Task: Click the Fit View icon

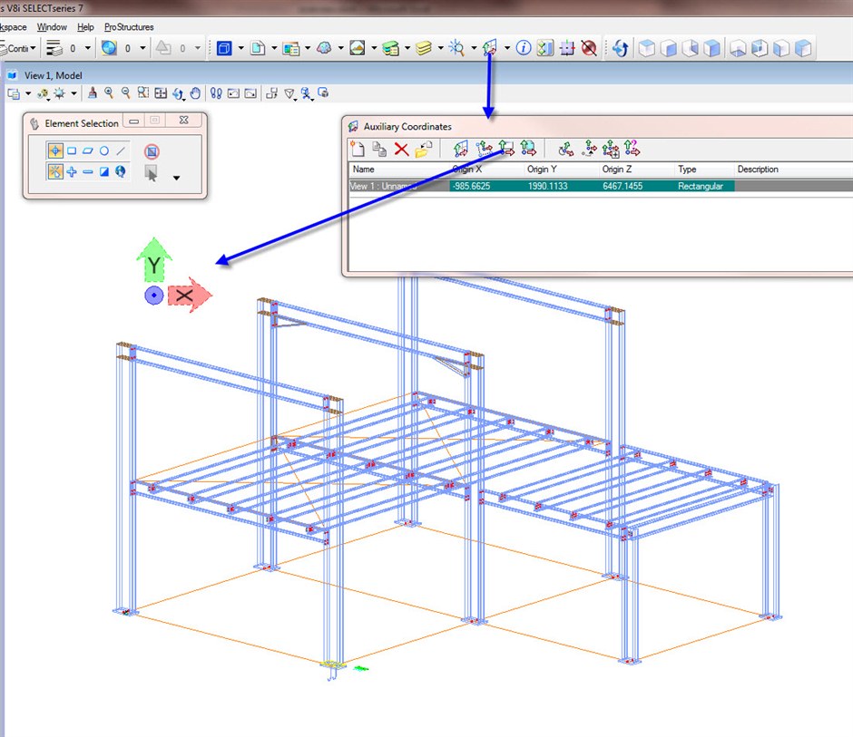Action: tap(161, 92)
